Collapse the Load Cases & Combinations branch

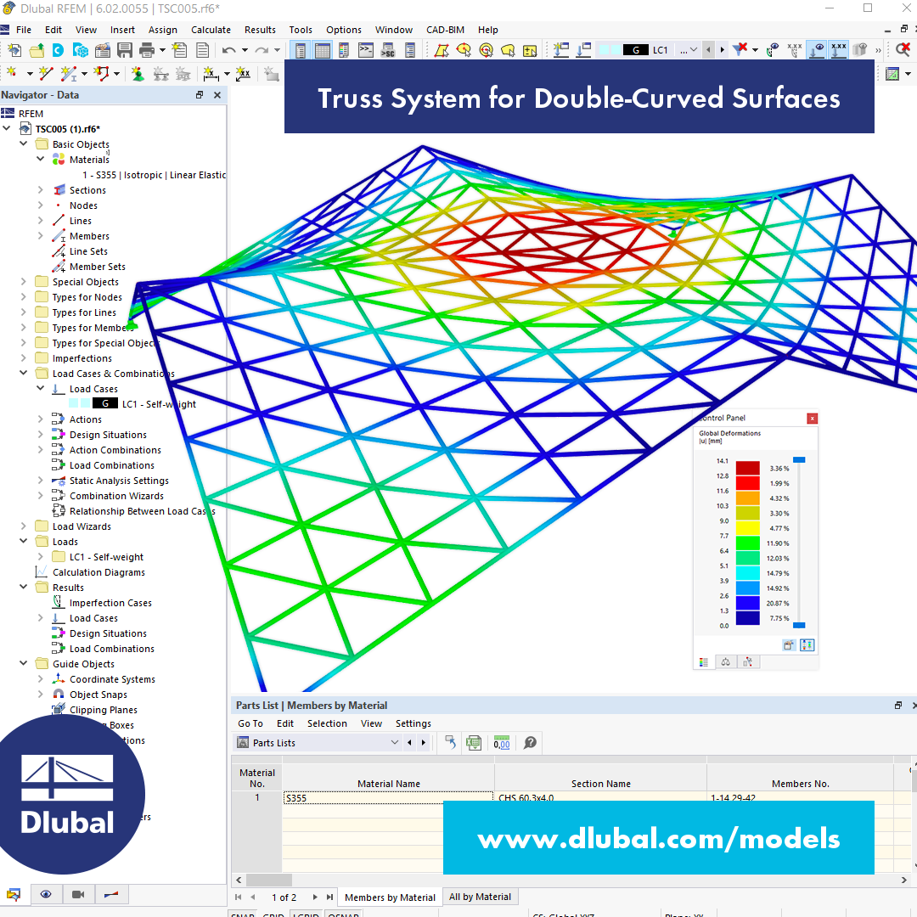24,373
